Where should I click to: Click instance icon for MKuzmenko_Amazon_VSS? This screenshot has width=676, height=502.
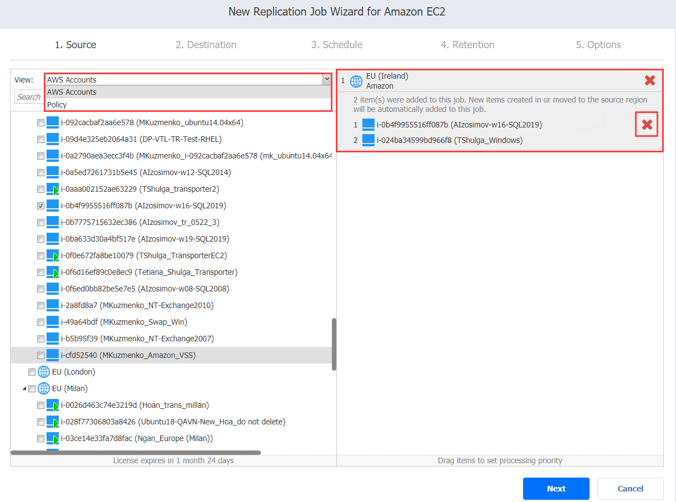53,355
